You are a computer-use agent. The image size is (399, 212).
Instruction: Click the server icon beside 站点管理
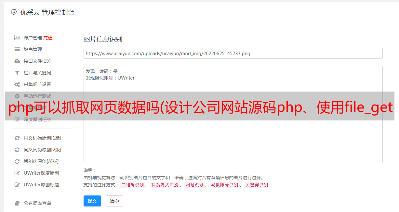tap(17, 49)
